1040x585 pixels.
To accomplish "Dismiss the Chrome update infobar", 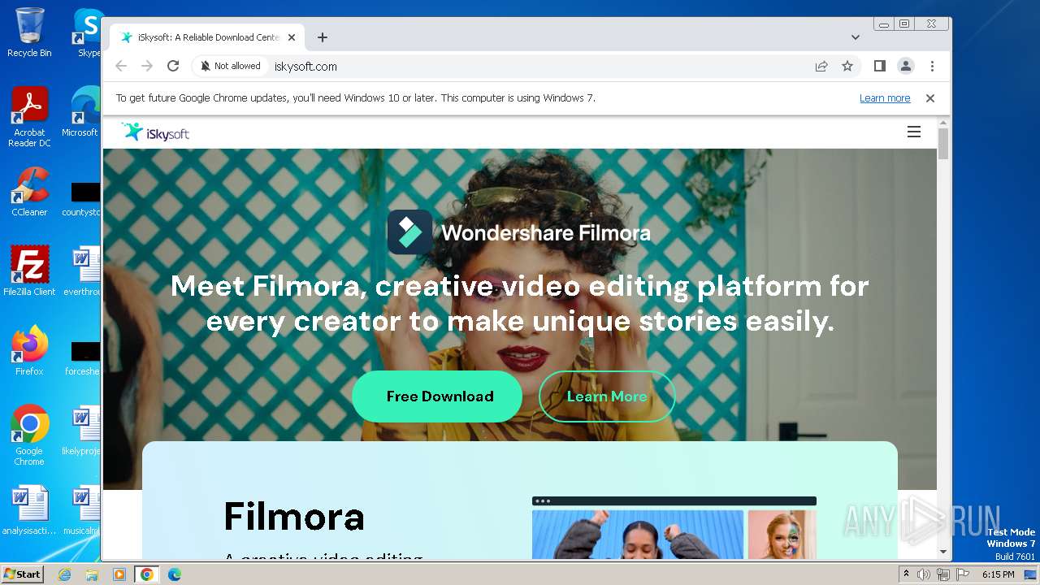I will [930, 98].
